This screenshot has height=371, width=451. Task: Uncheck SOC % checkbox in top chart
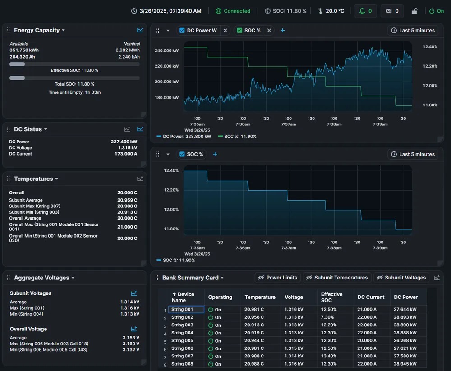[x=239, y=31]
